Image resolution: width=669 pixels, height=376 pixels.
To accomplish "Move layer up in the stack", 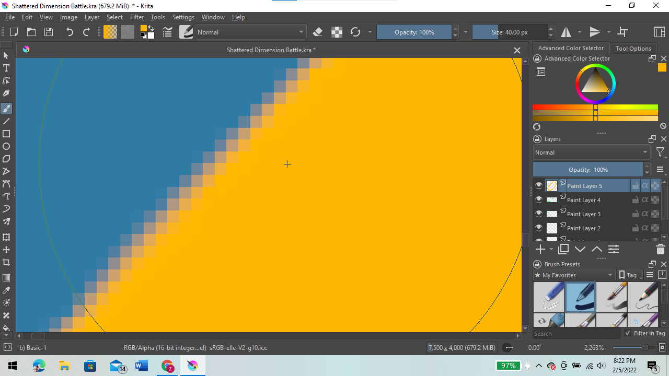I will [597, 249].
